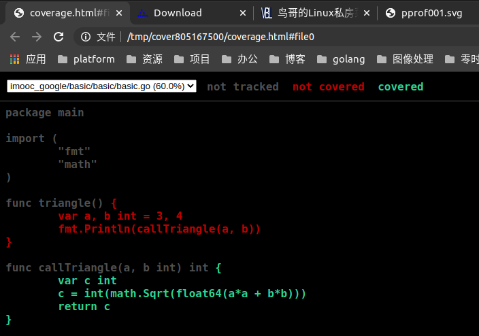The image size is (479, 336).
Task: Click the 'import (' code line
Action: pos(31,139)
